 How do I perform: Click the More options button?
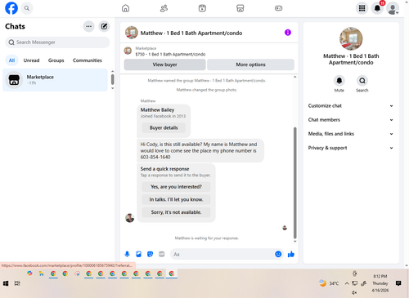250,64
